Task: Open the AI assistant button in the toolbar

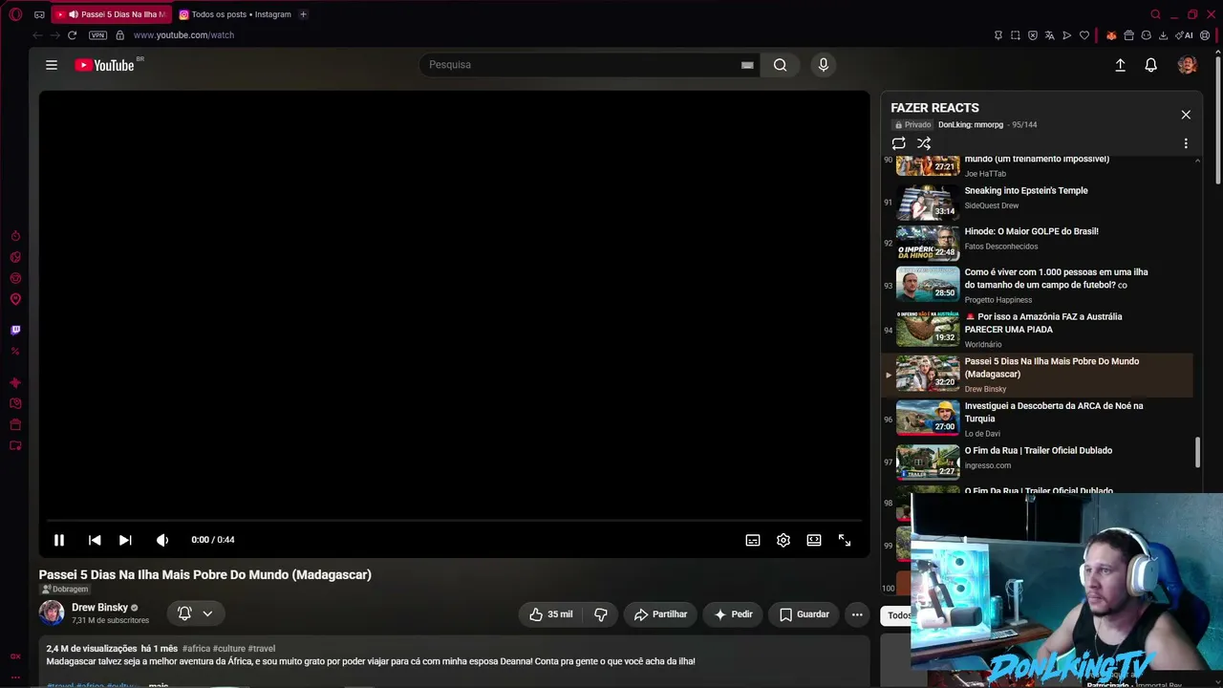Action: point(1185,35)
